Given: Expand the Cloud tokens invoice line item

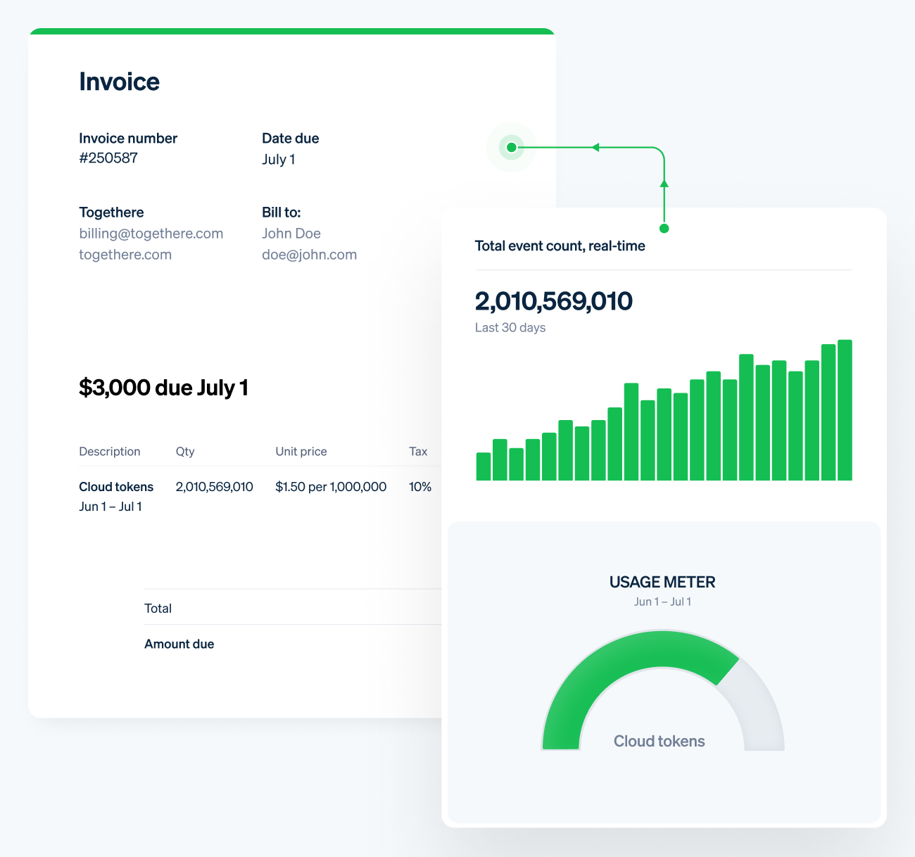Looking at the screenshot, I should [116, 486].
